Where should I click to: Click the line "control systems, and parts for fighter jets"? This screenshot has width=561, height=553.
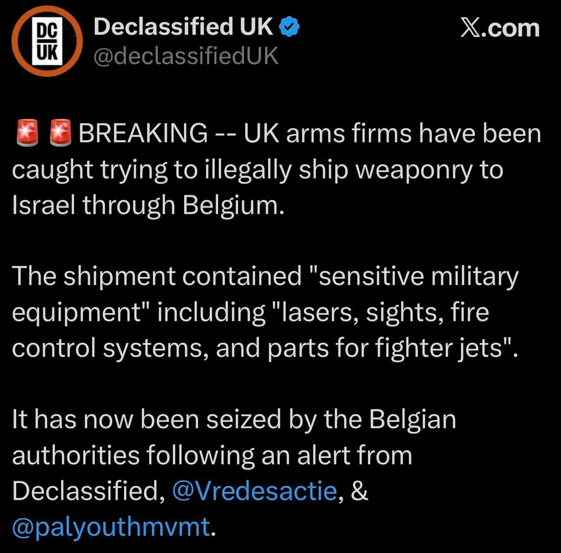click(264, 348)
